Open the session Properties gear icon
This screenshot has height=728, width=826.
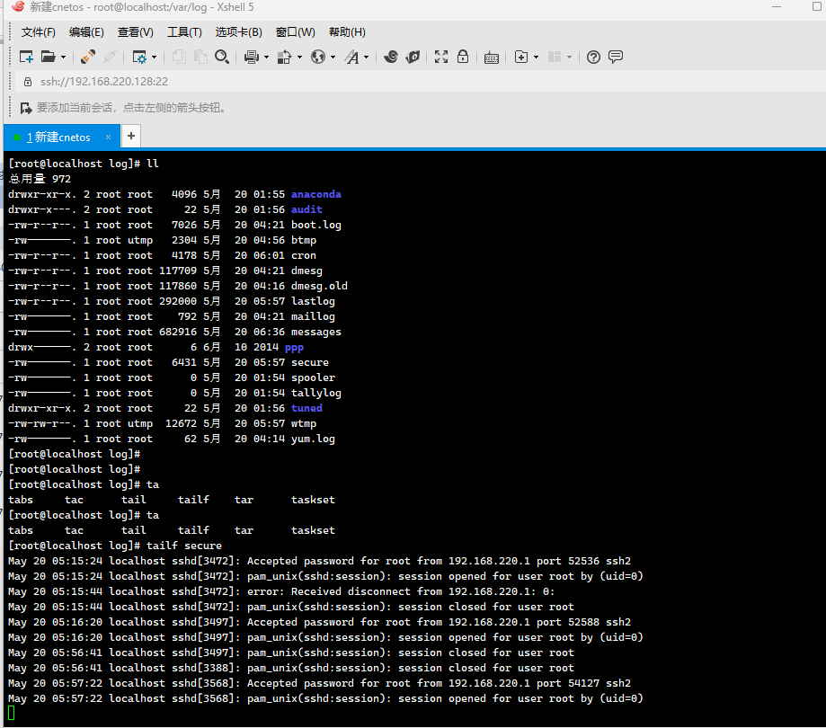point(139,57)
